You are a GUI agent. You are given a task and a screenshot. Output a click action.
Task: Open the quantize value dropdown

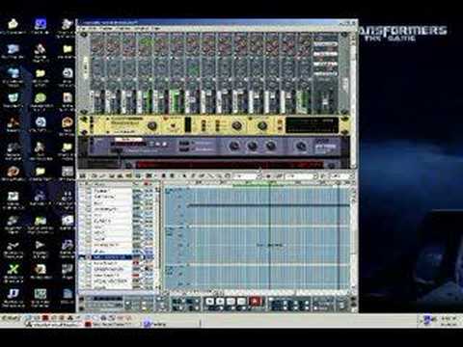[301, 176]
